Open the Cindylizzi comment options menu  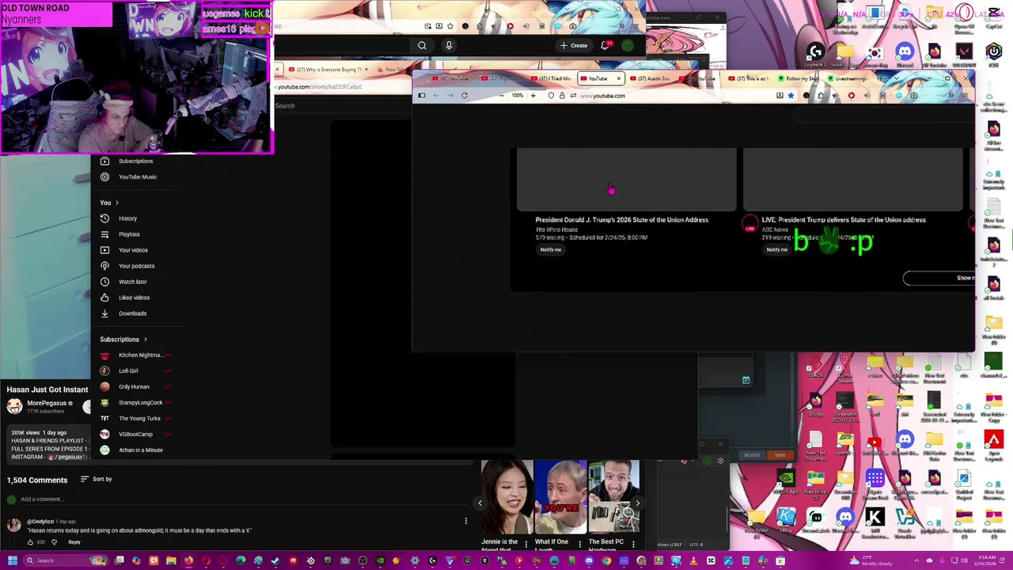tap(466, 521)
